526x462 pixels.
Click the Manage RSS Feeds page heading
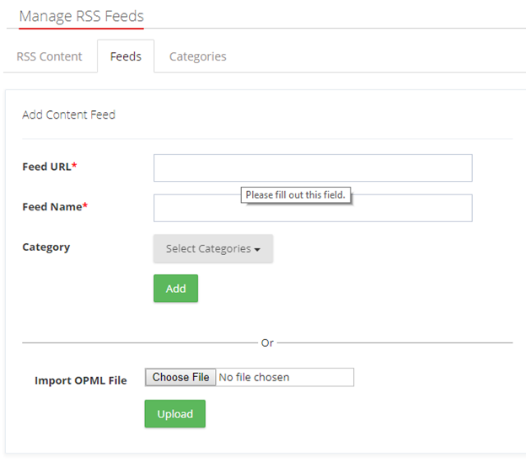tap(81, 16)
